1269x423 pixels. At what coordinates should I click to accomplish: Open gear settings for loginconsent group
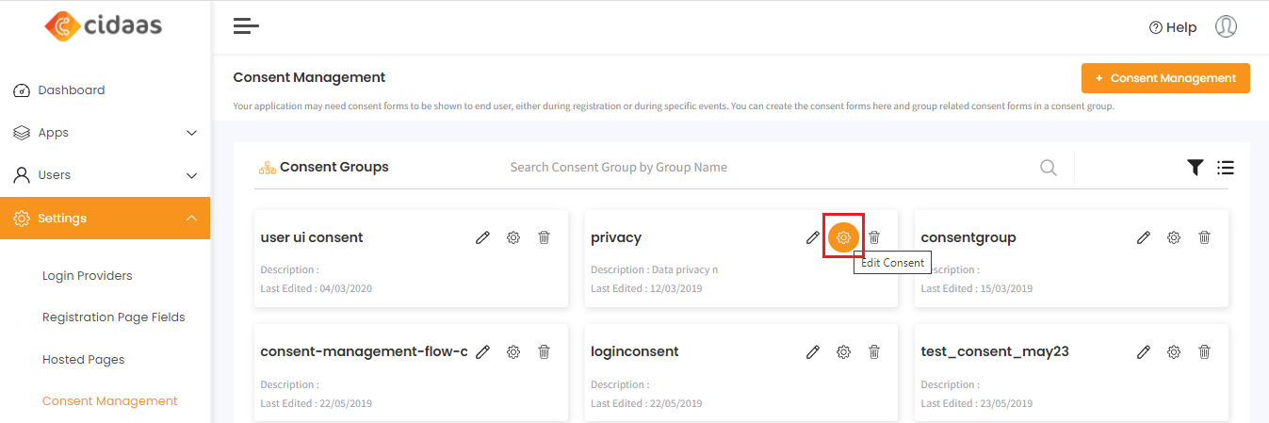tap(843, 351)
